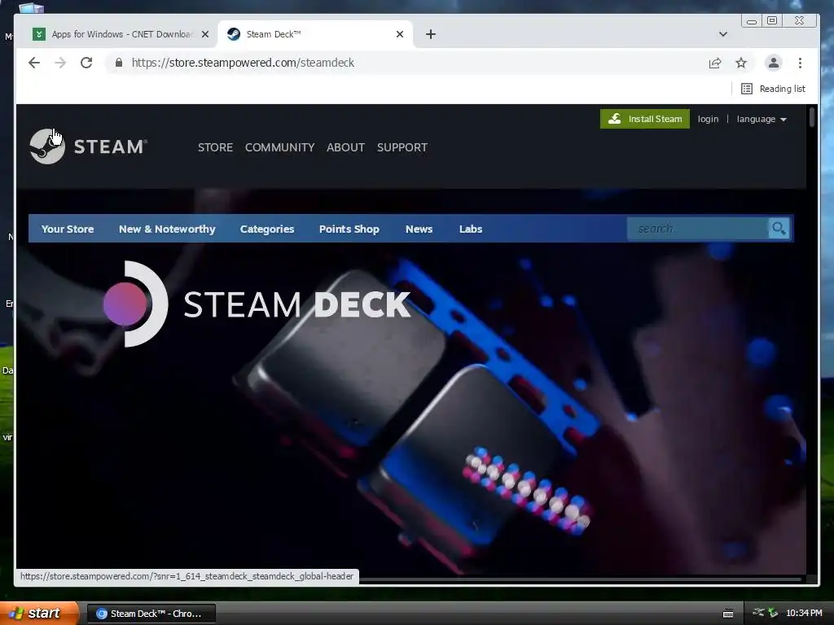Open the Labs section

tap(471, 229)
